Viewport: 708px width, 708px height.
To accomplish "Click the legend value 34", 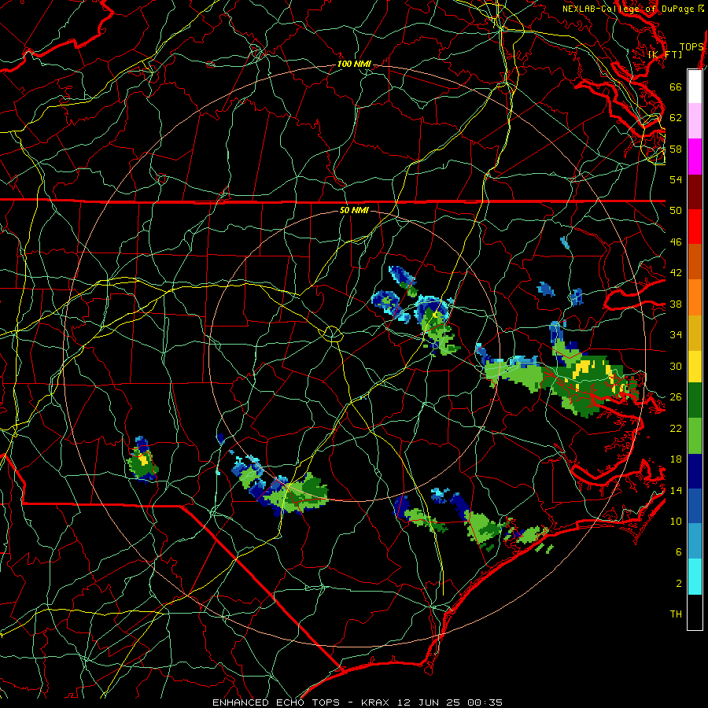I will pyautogui.click(x=676, y=334).
